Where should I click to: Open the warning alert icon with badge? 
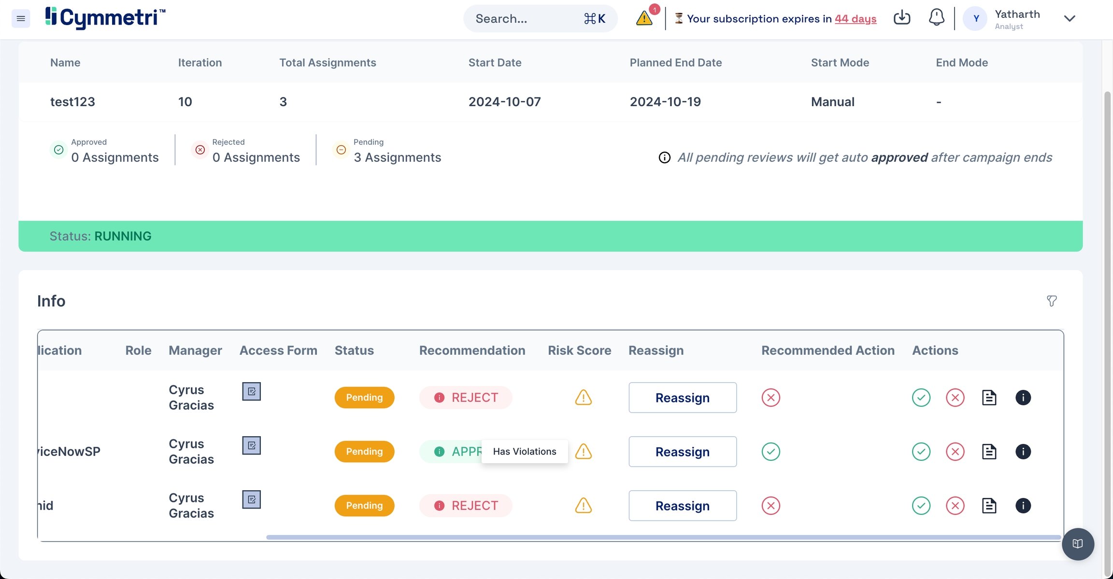click(x=644, y=18)
